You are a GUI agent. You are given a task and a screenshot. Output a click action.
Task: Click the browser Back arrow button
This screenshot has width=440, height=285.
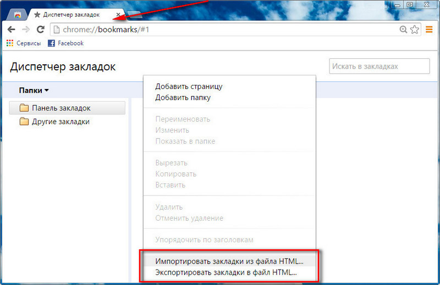click(11, 30)
